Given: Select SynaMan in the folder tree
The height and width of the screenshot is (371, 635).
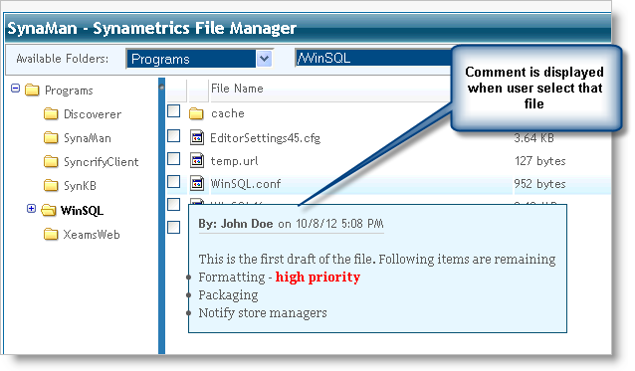Looking at the screenshot, I should 87,138.
